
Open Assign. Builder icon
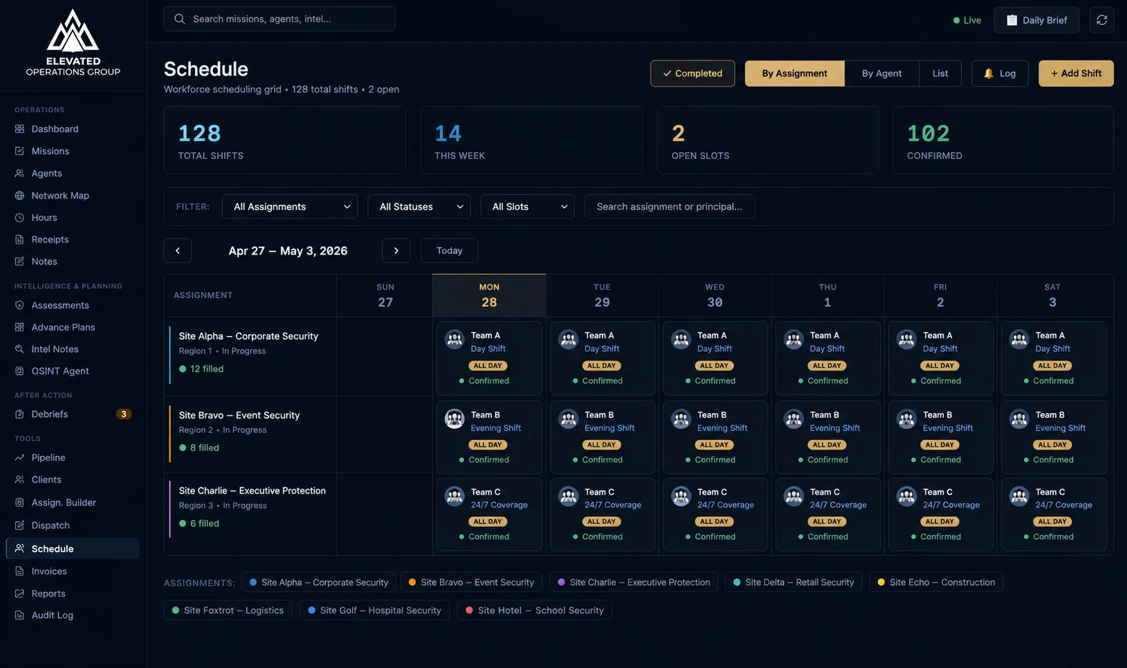(x=19, y=503)
